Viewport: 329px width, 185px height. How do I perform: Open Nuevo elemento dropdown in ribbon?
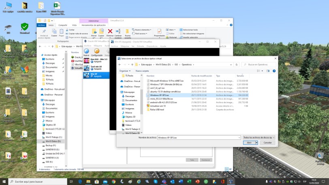coord(142,30)
